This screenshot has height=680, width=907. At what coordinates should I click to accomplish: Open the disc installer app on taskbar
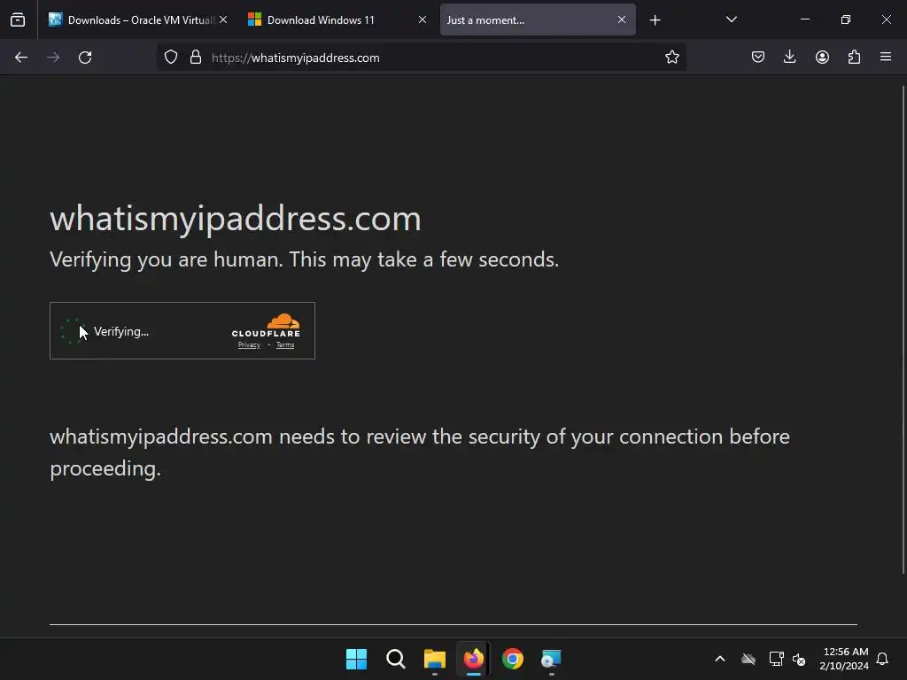(551, 659)
